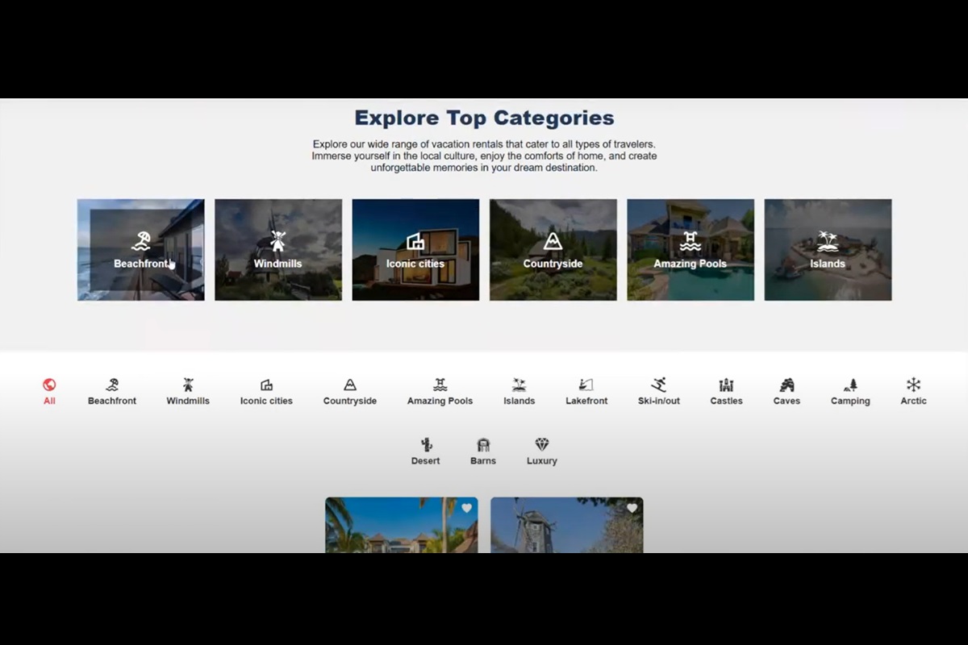The image size is (968, 645).
Task: Click the Countryside mountain icon in filter bar
Action: (350, 385)
